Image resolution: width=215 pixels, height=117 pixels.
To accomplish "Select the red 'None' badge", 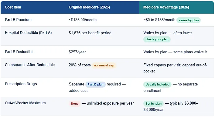I will tap(75, 104).
